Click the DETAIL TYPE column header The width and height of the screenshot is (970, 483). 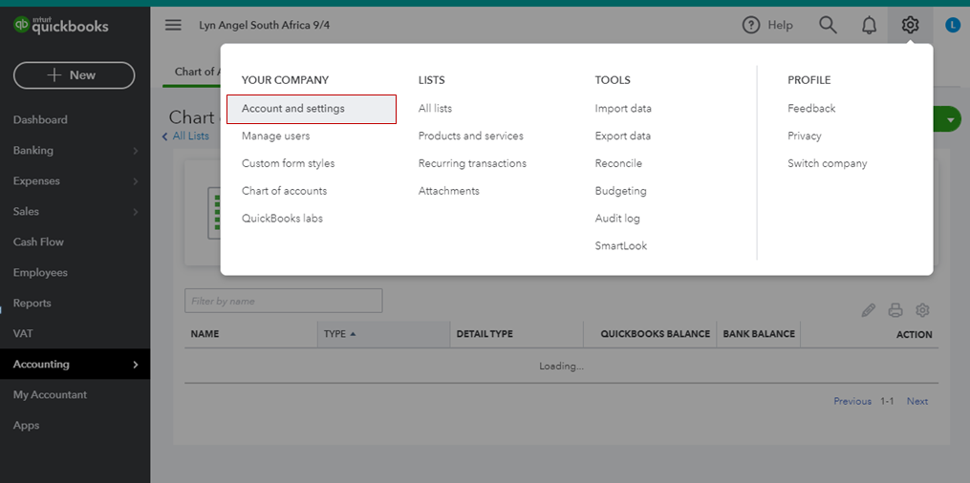485,334
